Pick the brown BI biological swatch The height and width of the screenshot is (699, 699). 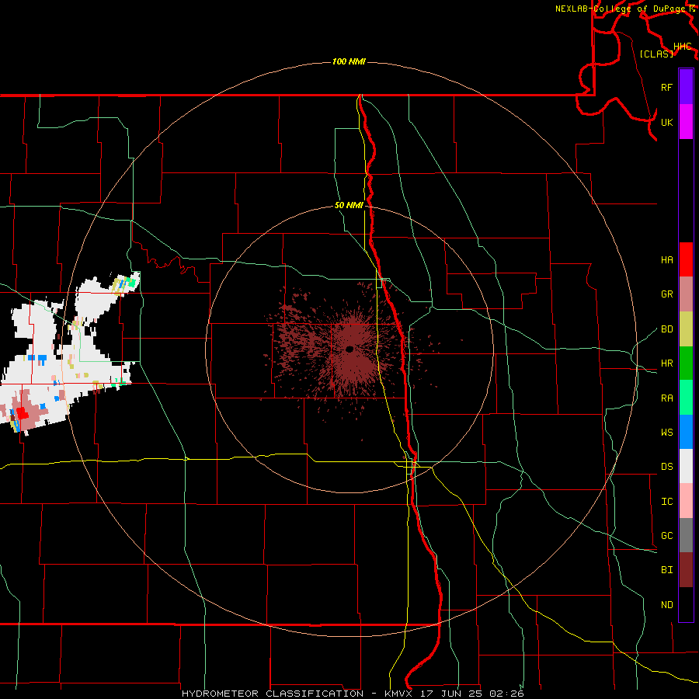[686, 570]
